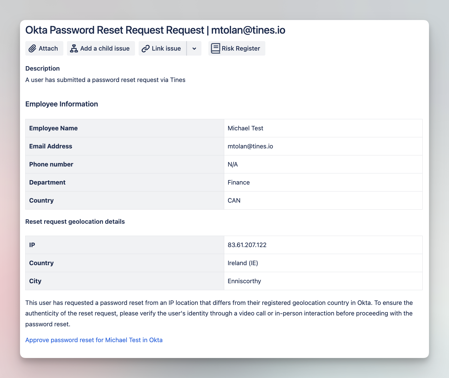The image size is (449, 378).
Task: Click the chain link icon
Action: point(146,49)
